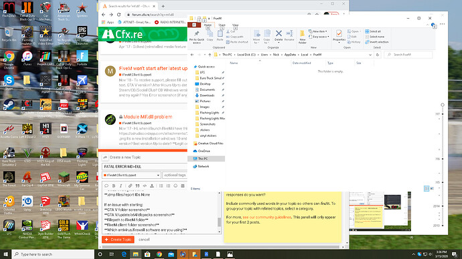Click the Task View button on taskbar

[112, 254]
